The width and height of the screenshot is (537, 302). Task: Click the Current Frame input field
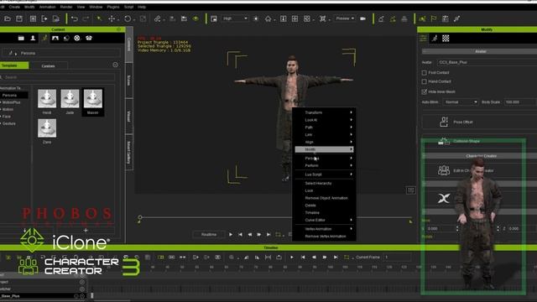click(397, 258)
